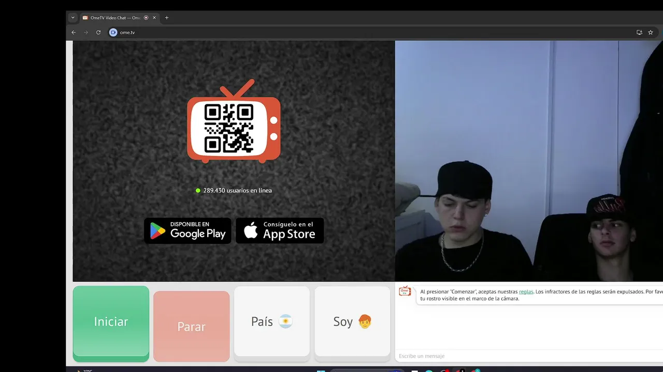Click the OmeTV avatar icon in chat

[405, 291]
